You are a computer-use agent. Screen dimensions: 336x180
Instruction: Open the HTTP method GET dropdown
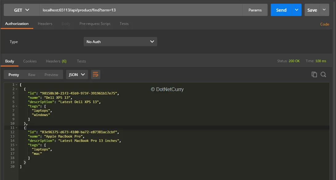[x=22, y=10]
